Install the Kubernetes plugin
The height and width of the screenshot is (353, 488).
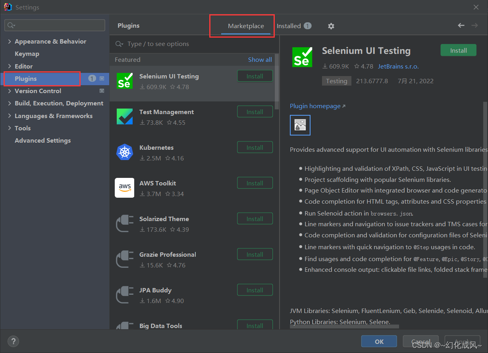pos(255,147)
